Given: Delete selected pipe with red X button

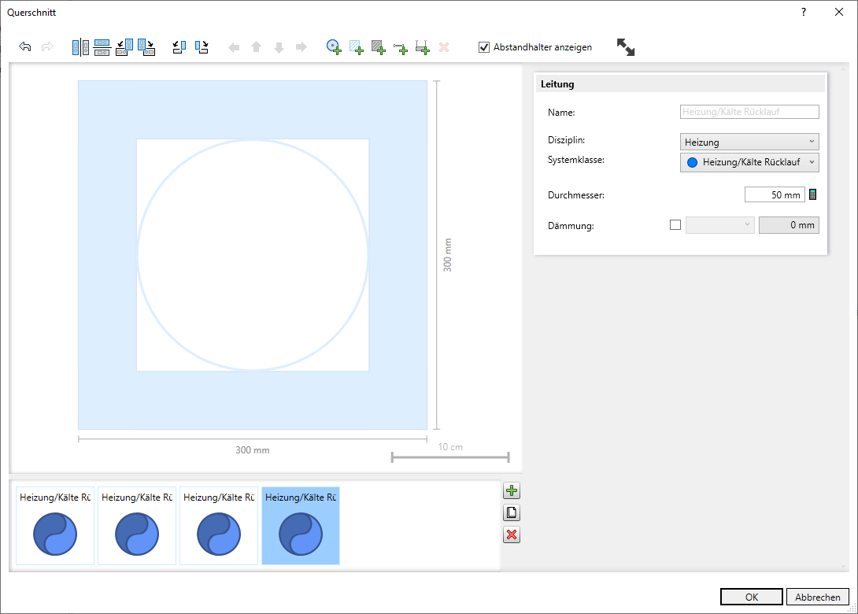Looking at the screenshot, I should [512, 534].
